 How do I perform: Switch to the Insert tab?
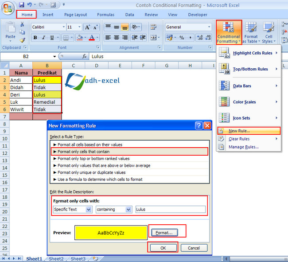coord(48,15)
